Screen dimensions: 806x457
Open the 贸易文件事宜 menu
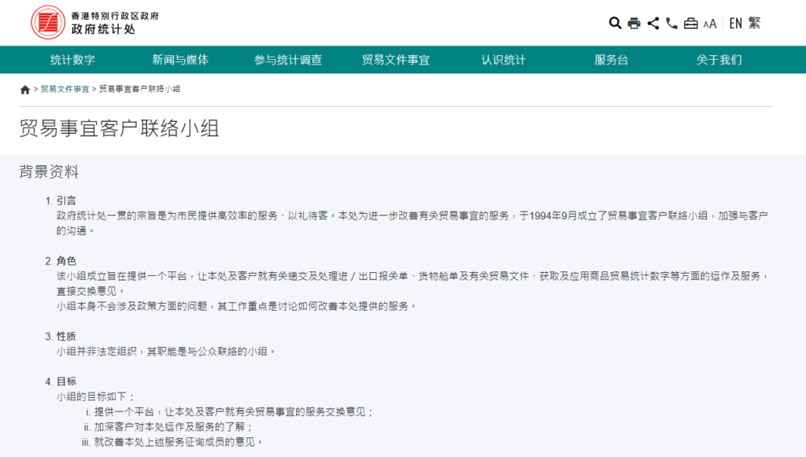click(395, 60)
